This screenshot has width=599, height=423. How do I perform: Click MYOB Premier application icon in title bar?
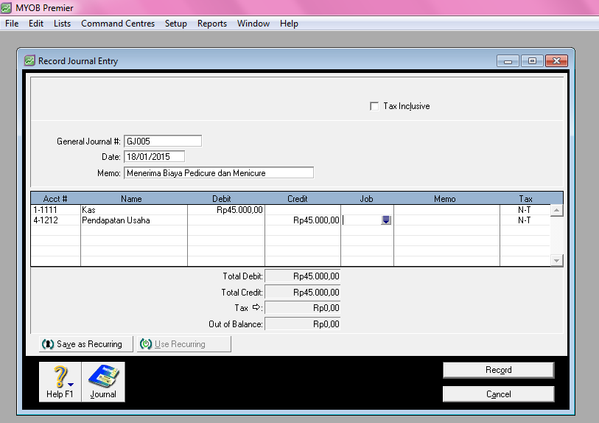click(6, 7)
